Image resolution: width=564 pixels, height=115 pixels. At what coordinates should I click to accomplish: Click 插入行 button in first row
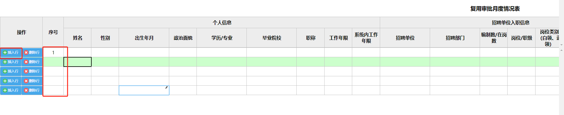coord(11,53)
